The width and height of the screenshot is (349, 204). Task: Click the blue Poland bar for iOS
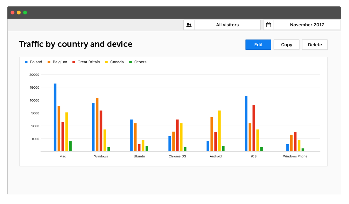click(246, 123)
